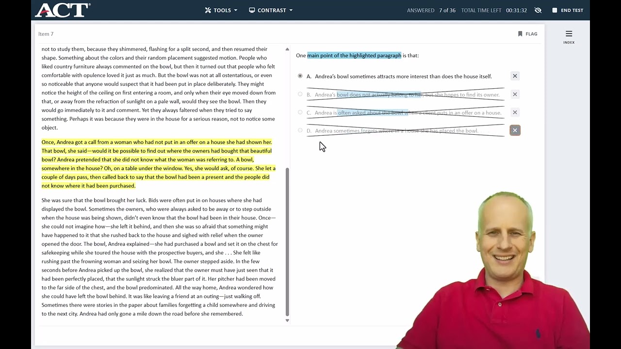Click the Item 7 label
621x349 pixels.
46,34
